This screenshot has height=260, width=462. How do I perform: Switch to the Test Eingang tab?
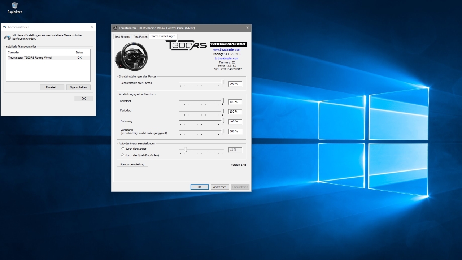click(x=122, y=36)
